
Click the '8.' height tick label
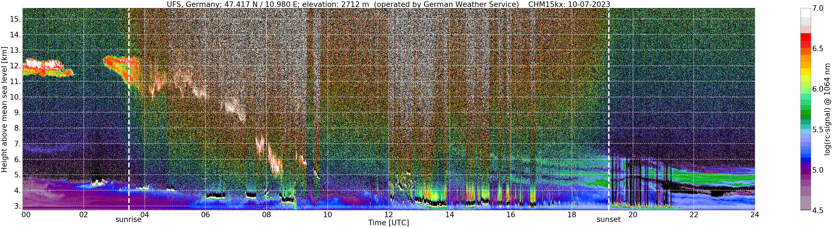point(17,128)
